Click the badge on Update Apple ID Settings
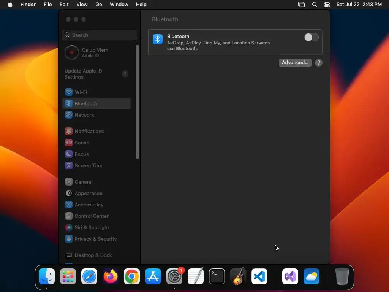This screenshot has width=389, height=292. tap(125, 74)
